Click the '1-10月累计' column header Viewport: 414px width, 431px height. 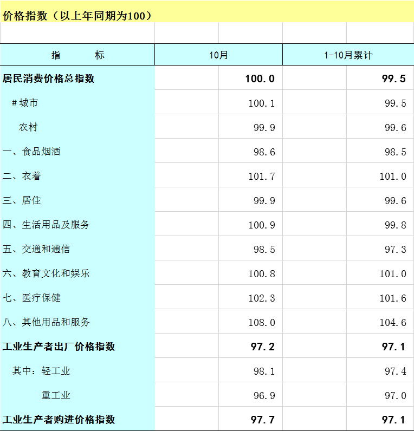coord(348,55)
